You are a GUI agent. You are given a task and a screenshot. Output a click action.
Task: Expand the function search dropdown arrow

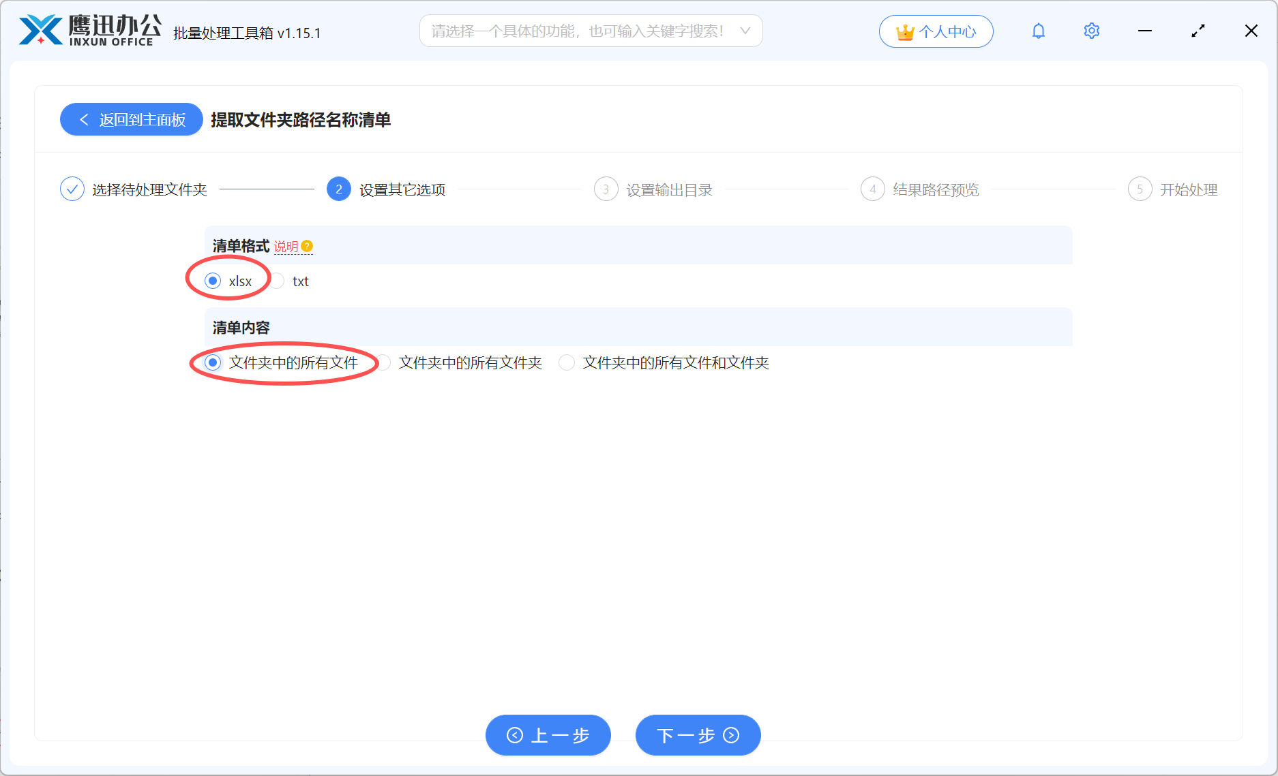(745, 31)
